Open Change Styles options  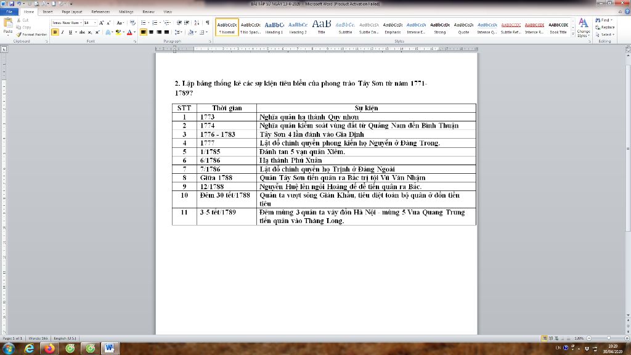[583, 27]
